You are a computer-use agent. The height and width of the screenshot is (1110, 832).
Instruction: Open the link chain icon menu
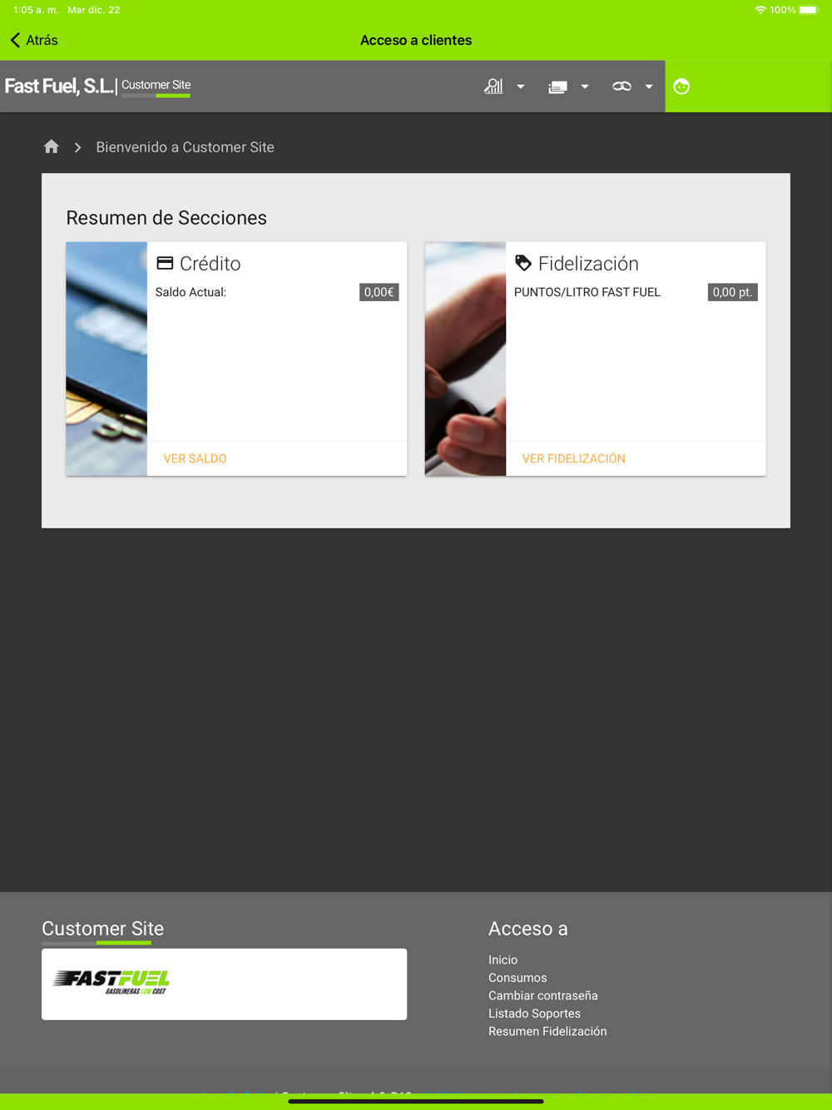click(622, 87)
